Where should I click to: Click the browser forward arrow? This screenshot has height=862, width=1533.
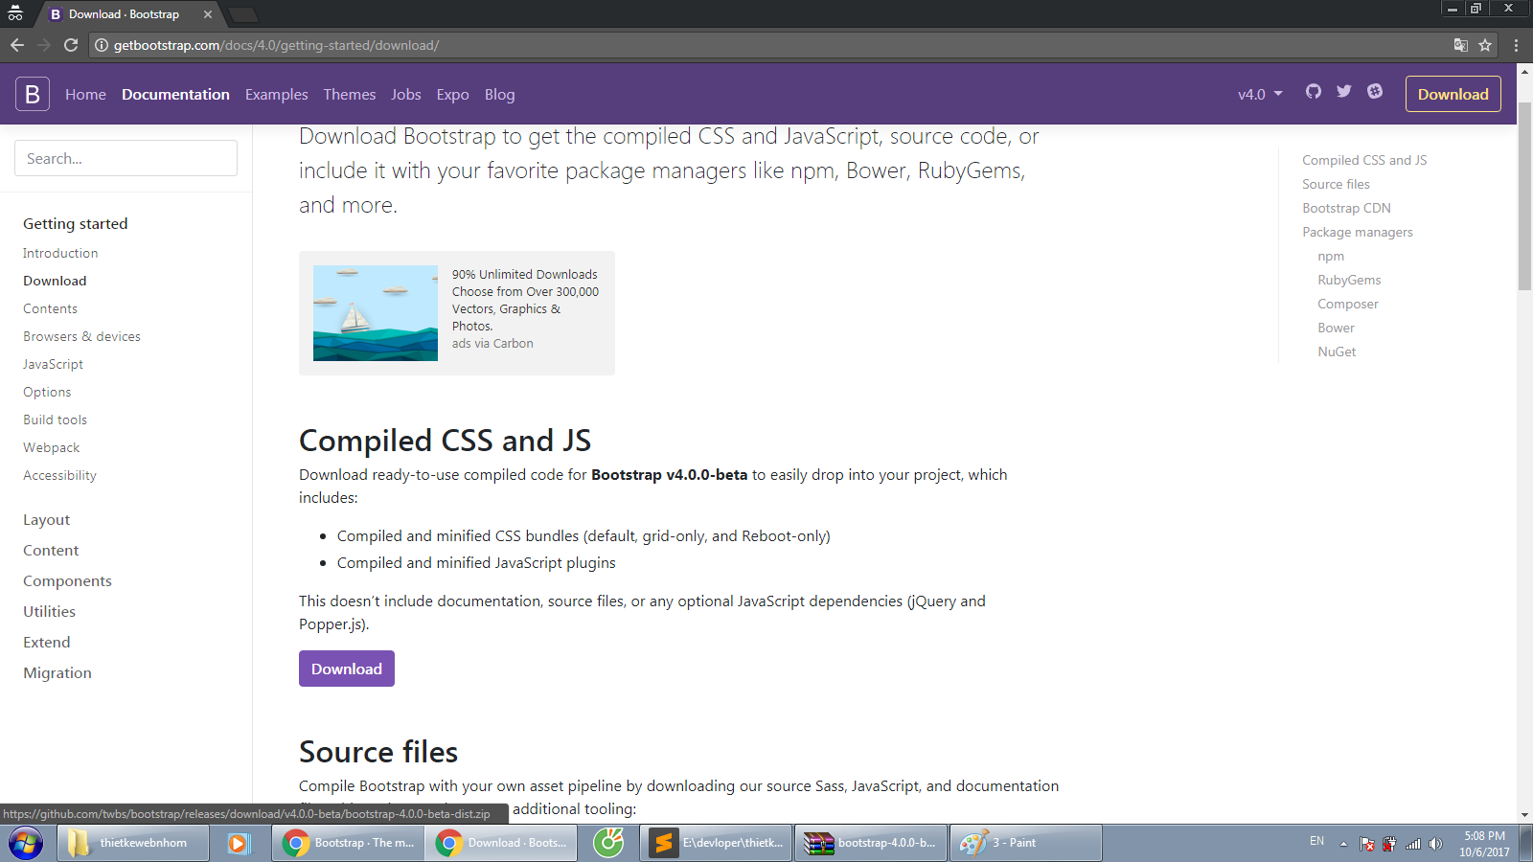44,45
